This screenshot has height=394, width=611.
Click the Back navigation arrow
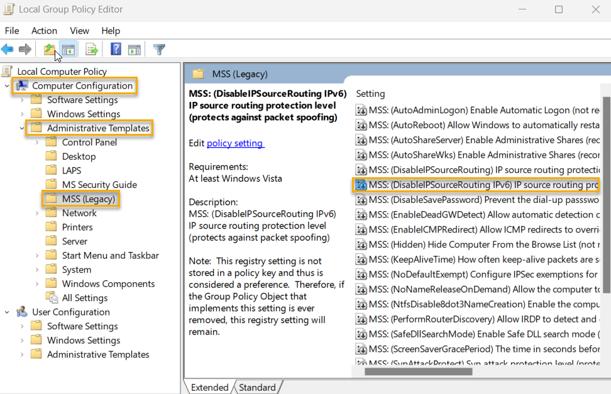[8, 49]
